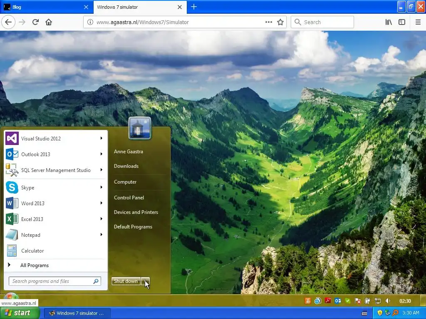
Task: Click the Java icon in simulator tray
Action: click(307, 301)
